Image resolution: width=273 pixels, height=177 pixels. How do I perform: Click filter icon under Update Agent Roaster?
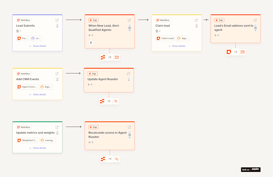pyautogui.click(x=116, y=101)
